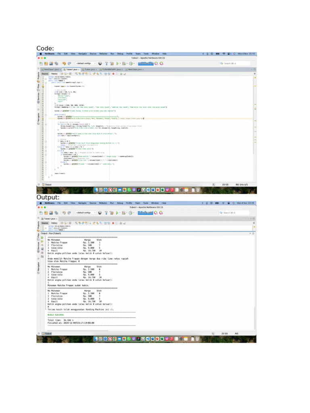Viewport: 310px width, 413px height.
Task: Click the Search field in Code screenshot toolbar
Action: [235, 63]
